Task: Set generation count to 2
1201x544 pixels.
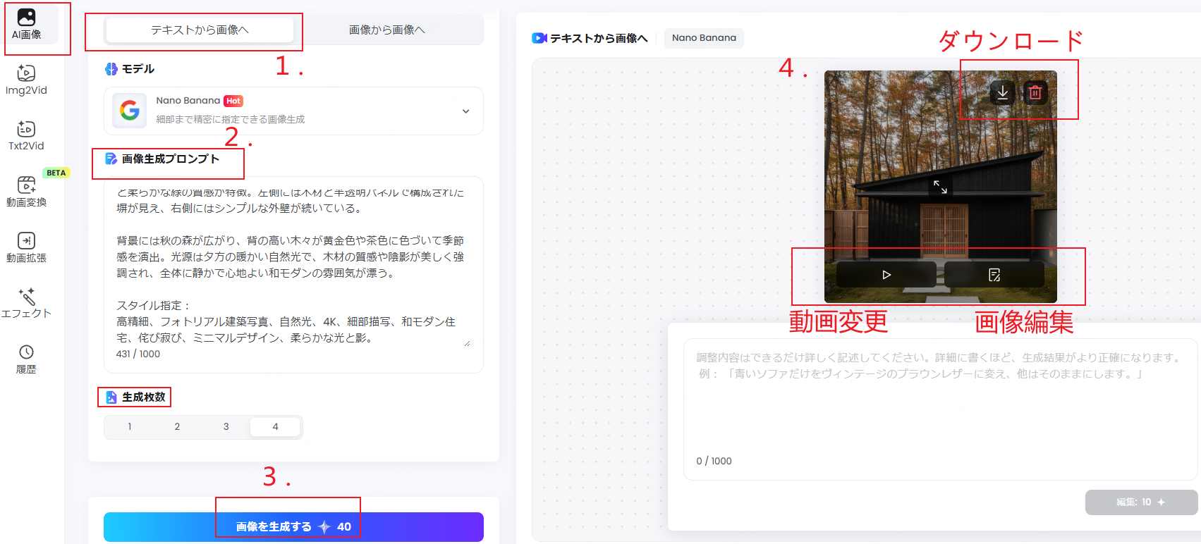Action: click(x=177, y=426)
